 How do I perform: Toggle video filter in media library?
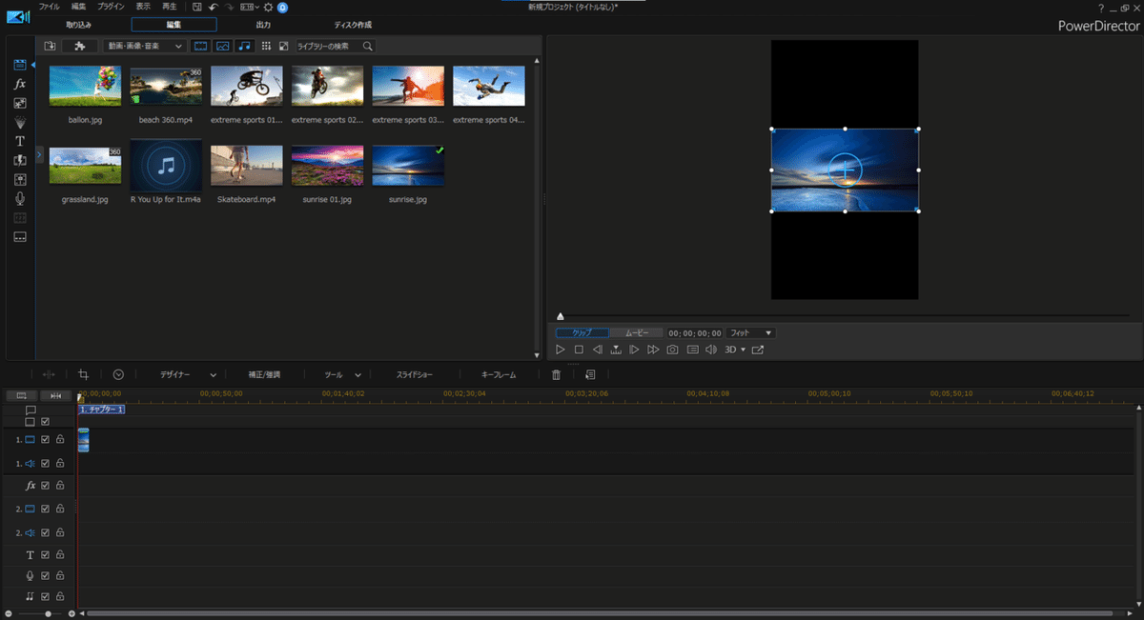click(x=200, y=46)
